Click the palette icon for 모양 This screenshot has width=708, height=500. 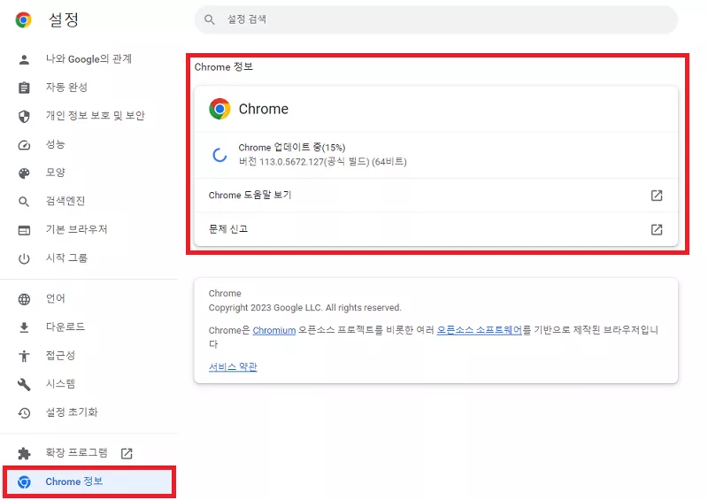click(x=25, y=173)
